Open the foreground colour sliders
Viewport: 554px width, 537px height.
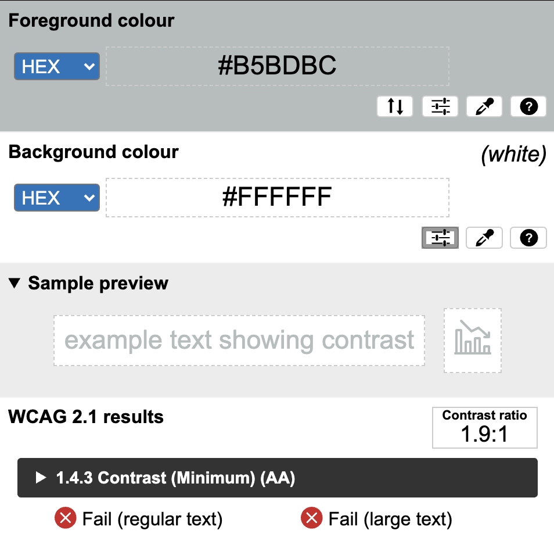point(440,106)
